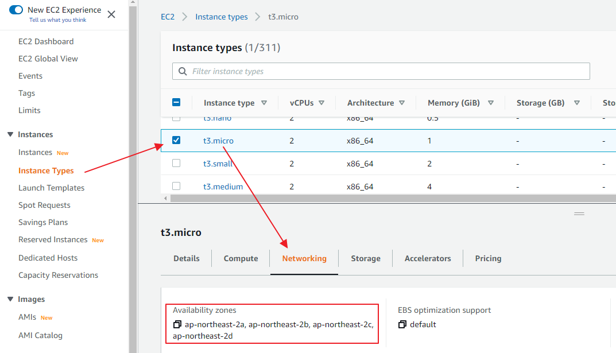Image resolution: width=616 pixels, height=353 pixels.
Task: Go to EC2 breadcrumb link
Action: pyautogui.click(x=168, y=17)
